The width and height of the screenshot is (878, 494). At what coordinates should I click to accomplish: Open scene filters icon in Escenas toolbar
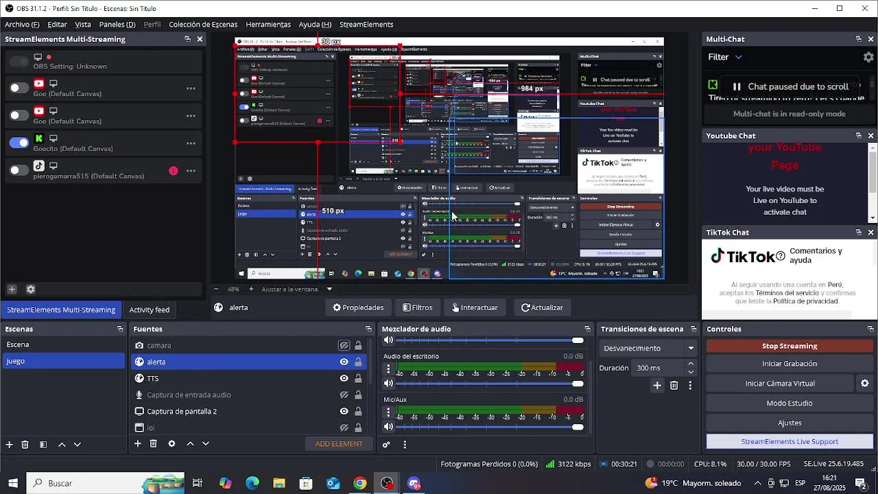coord(43,445)
